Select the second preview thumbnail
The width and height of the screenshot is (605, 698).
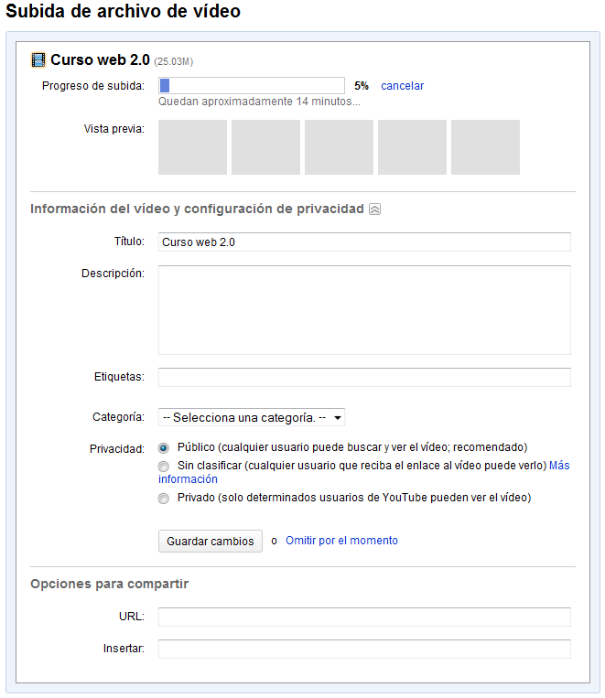pos(265,147)
